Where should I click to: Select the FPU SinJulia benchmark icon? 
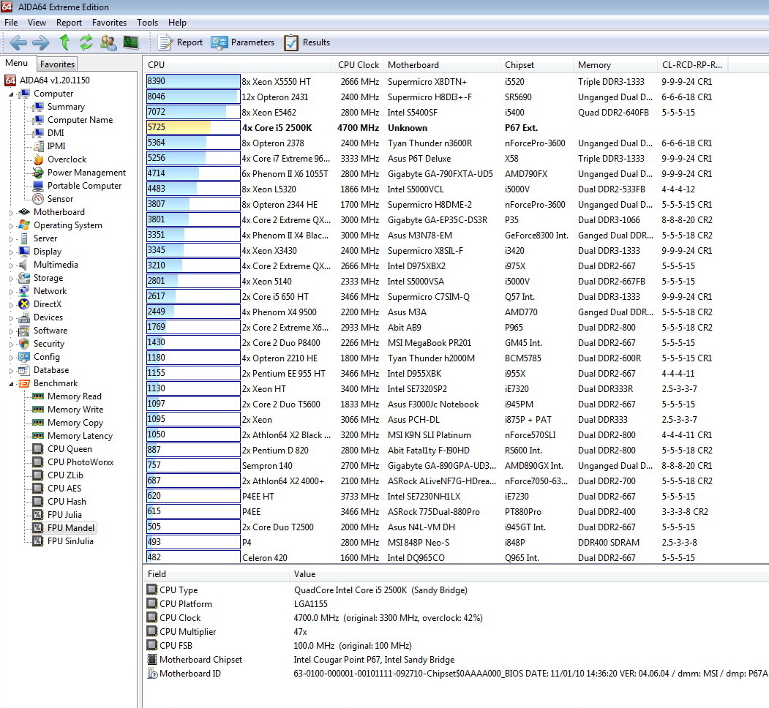(38, 541)
